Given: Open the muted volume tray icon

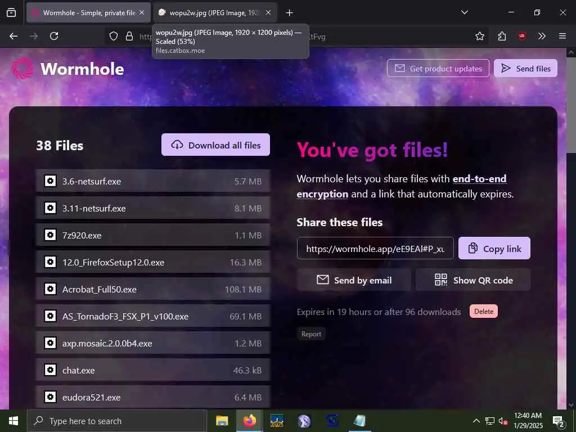Looking at the screenshot, I should 503,421.
